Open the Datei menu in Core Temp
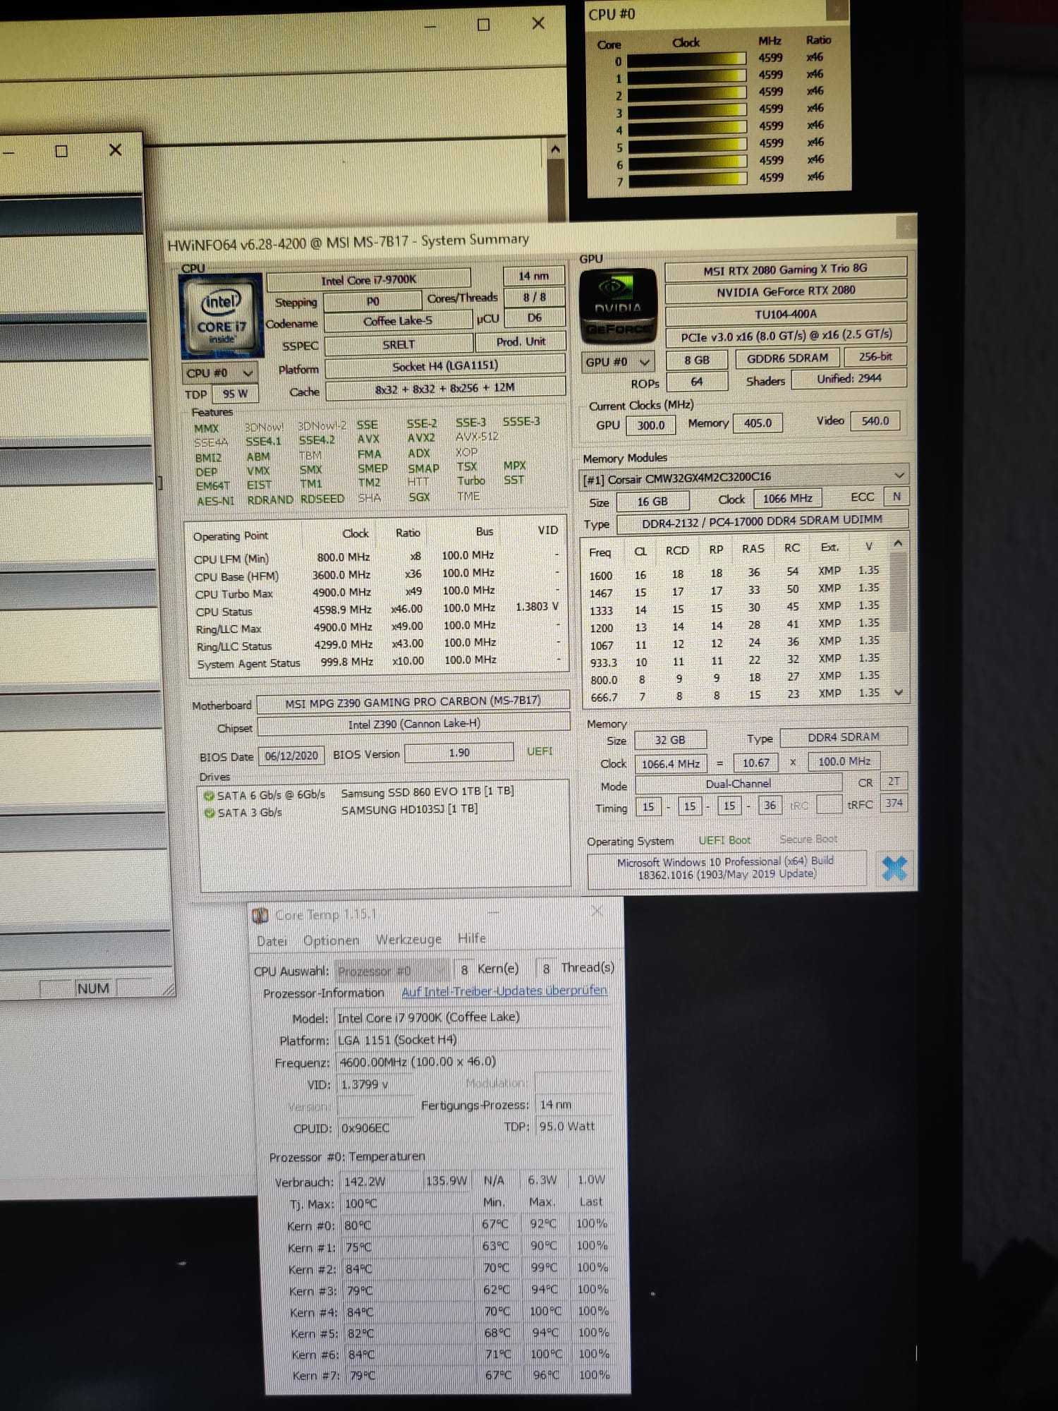The width and height of the screenshot is (1058, 1411). tap(272, 940)
